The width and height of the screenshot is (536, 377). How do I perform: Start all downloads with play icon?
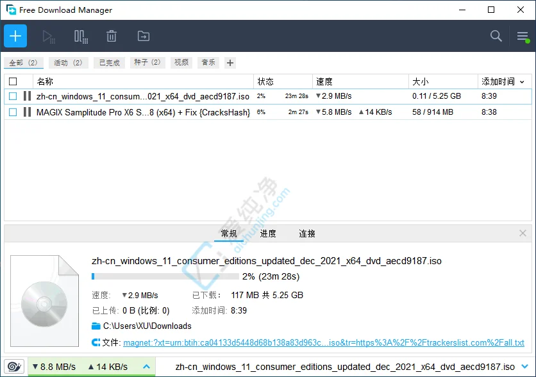pos(49,37)
